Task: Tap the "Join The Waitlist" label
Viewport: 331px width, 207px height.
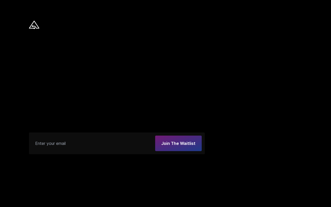Action: coord(178,143)
